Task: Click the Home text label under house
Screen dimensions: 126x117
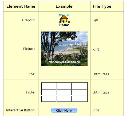Action: 64,25
